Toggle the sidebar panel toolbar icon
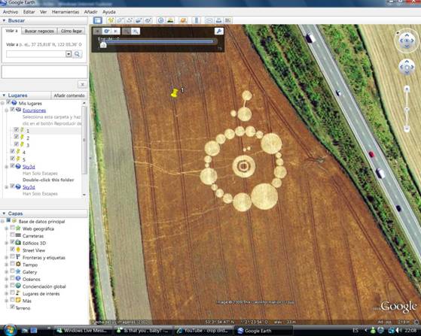Screen dimensions: 421x336 (x=97, y=20)
